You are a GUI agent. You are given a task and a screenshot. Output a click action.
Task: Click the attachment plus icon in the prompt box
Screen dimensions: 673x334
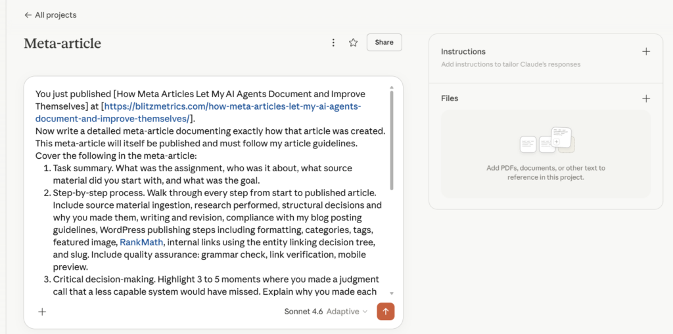click(42, 312)
